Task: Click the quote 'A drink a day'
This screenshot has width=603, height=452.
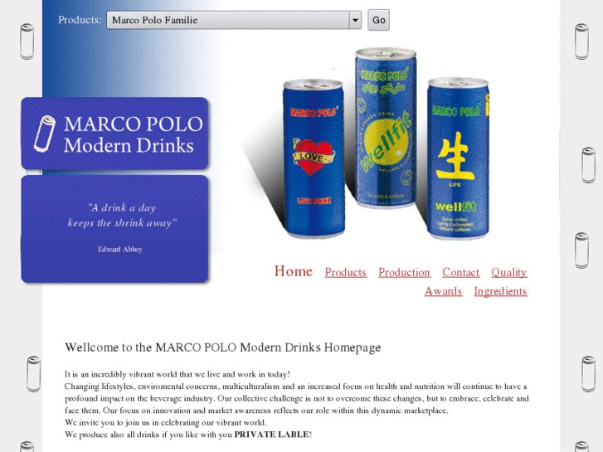Action: click(122, 216)
